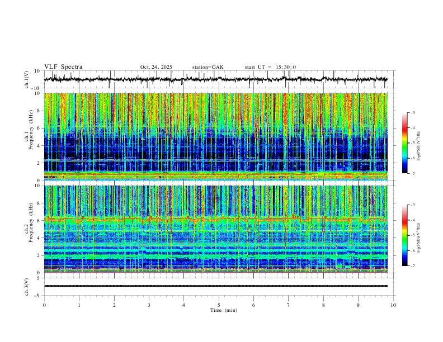Select the ch.2 color bar log(PSD) label

tap(418, 237)
